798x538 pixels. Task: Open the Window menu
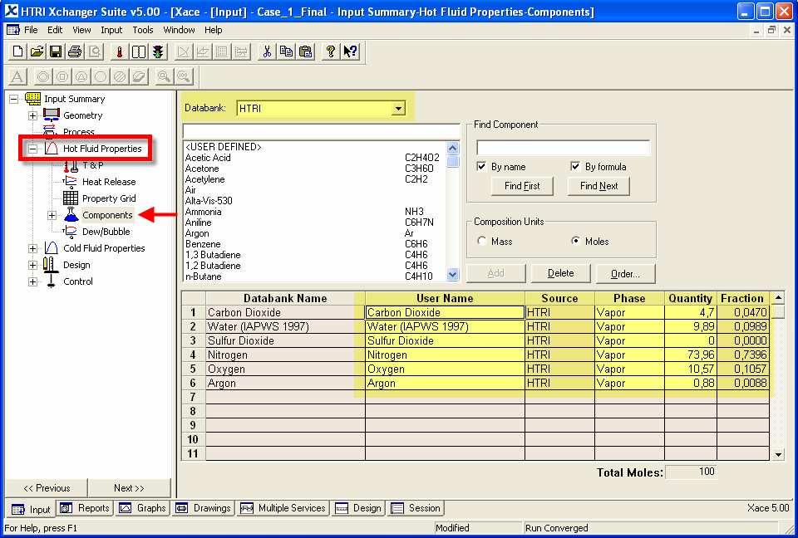pos(179,30)
